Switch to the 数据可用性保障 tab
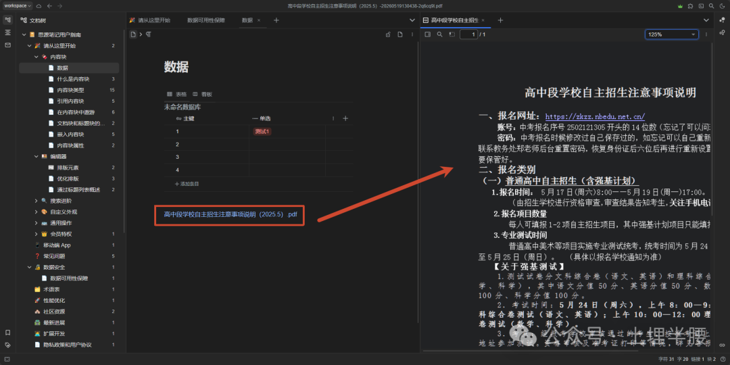This screenshot has width=730, height=365. coord(205,20)
